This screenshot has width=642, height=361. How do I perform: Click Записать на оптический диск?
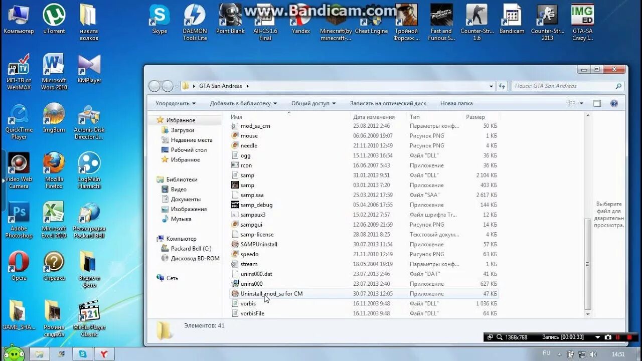coord(388,103)
